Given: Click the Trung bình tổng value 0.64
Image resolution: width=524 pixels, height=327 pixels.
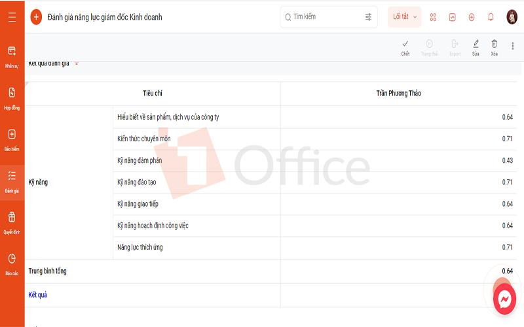Looking at the screenshot, I should pyautogui.click(x=507, y=271).
